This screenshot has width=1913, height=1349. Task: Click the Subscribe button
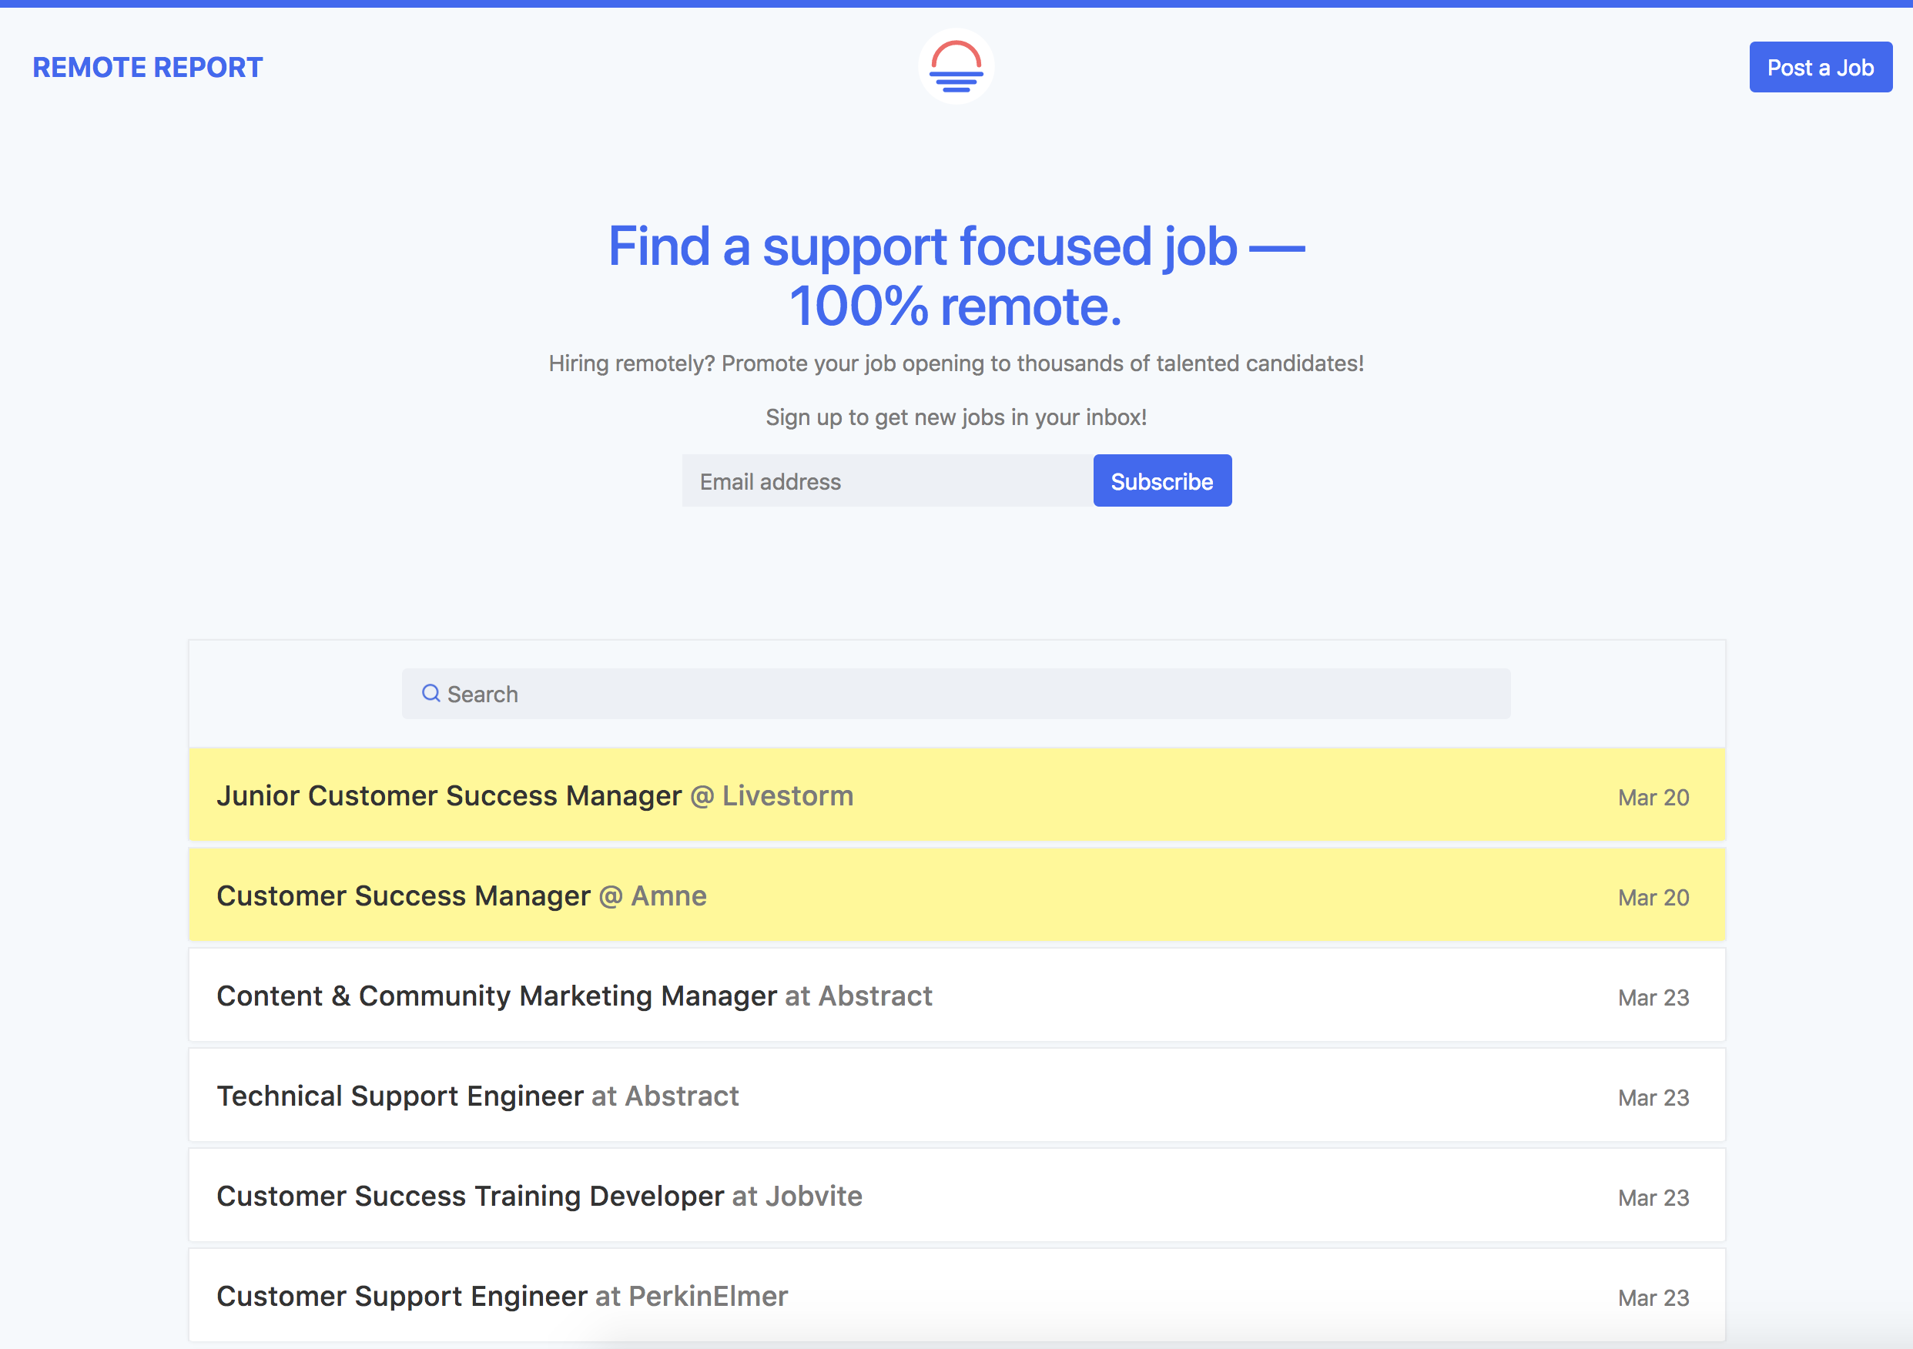tap(1162, 480)
